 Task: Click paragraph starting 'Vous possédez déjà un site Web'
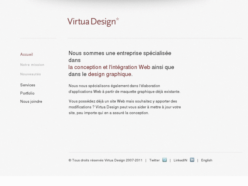(125, 107)
